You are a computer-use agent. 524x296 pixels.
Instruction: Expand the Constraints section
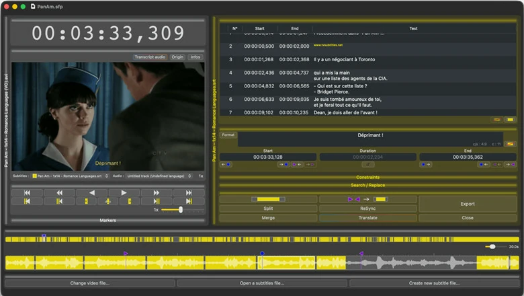(367, 177)
